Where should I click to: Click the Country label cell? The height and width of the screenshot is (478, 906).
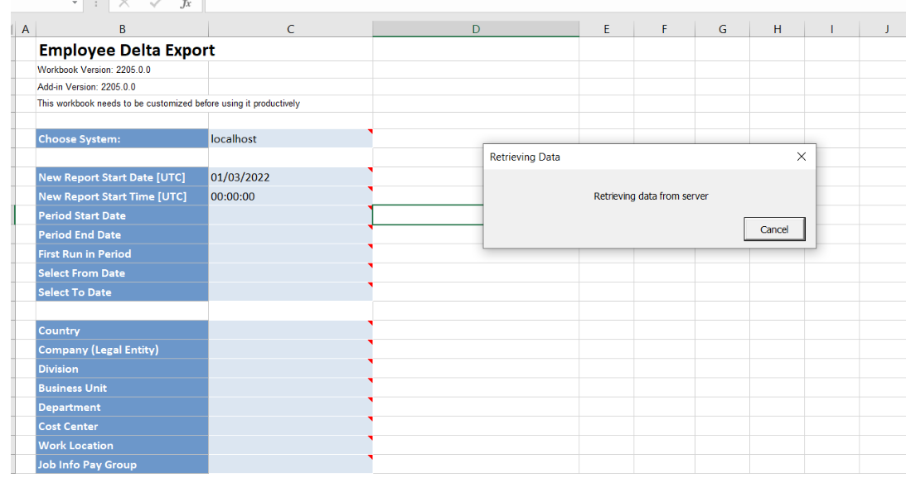[x=122, y=331]
